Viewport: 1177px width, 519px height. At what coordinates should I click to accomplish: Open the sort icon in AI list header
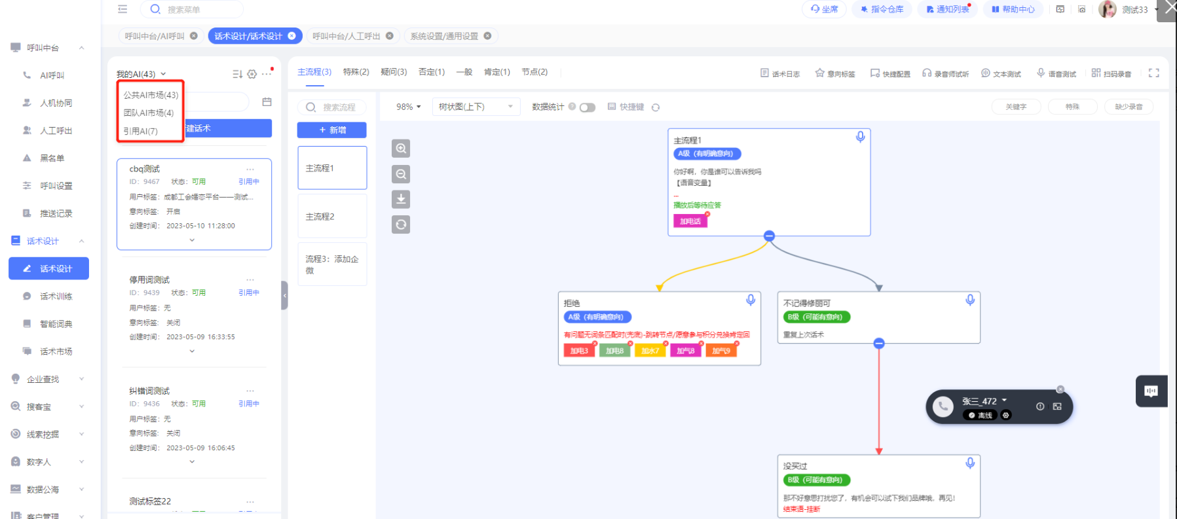pos(237,75)
